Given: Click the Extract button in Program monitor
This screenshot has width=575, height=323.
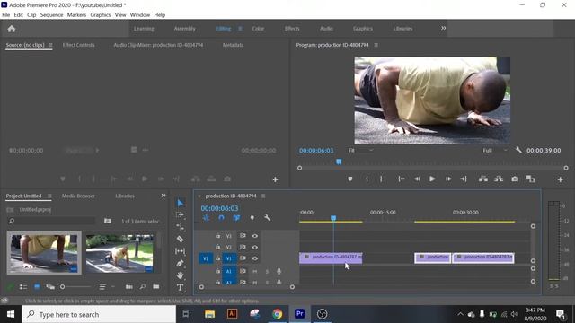Looking at the screenshot, I should pos(499,179).
